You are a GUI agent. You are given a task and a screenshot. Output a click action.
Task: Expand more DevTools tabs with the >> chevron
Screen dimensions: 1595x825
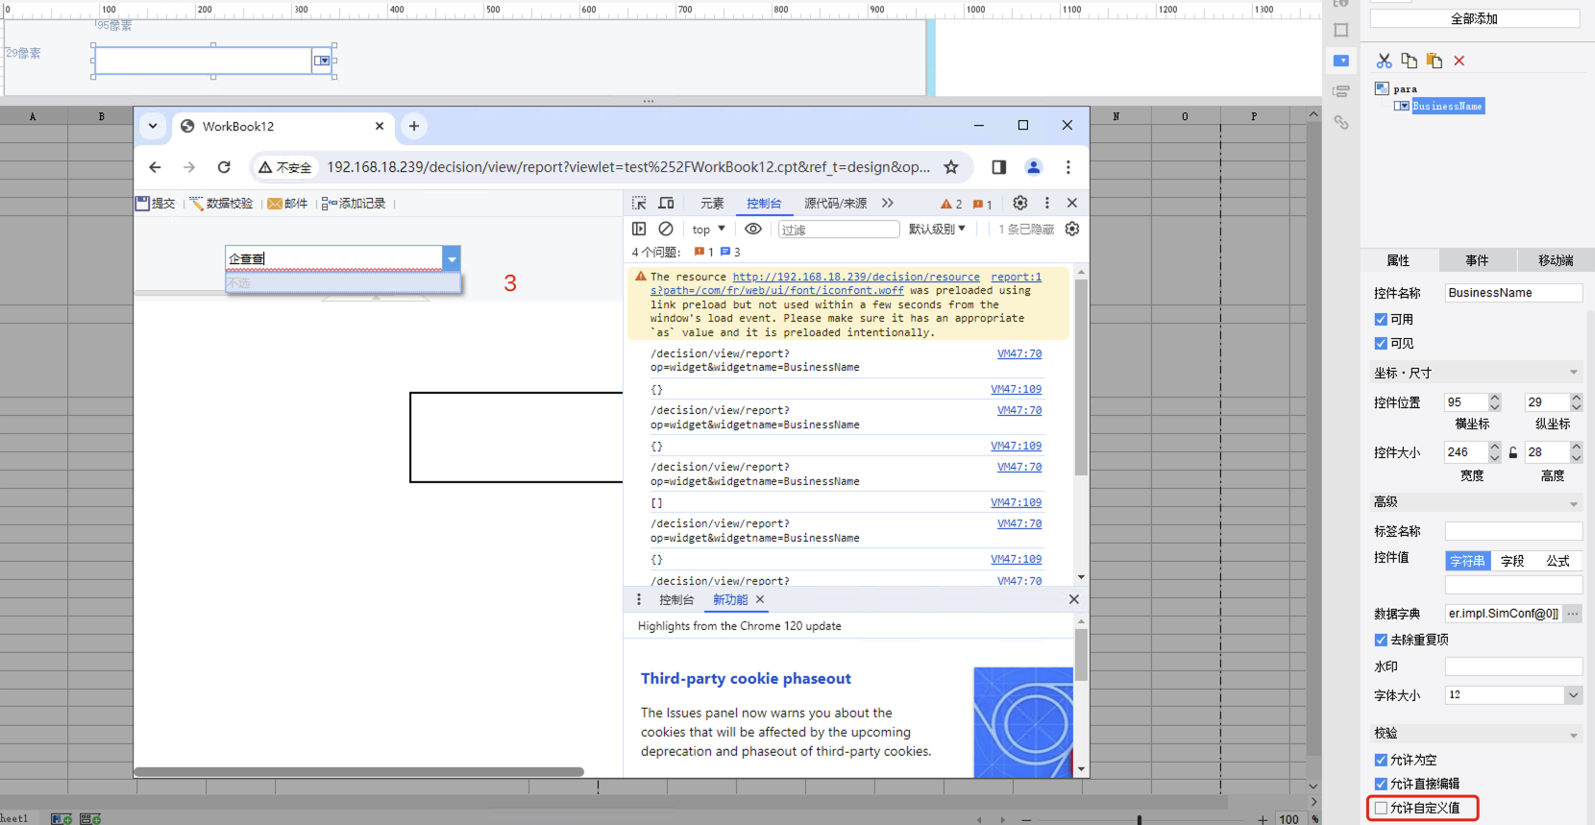888,203
